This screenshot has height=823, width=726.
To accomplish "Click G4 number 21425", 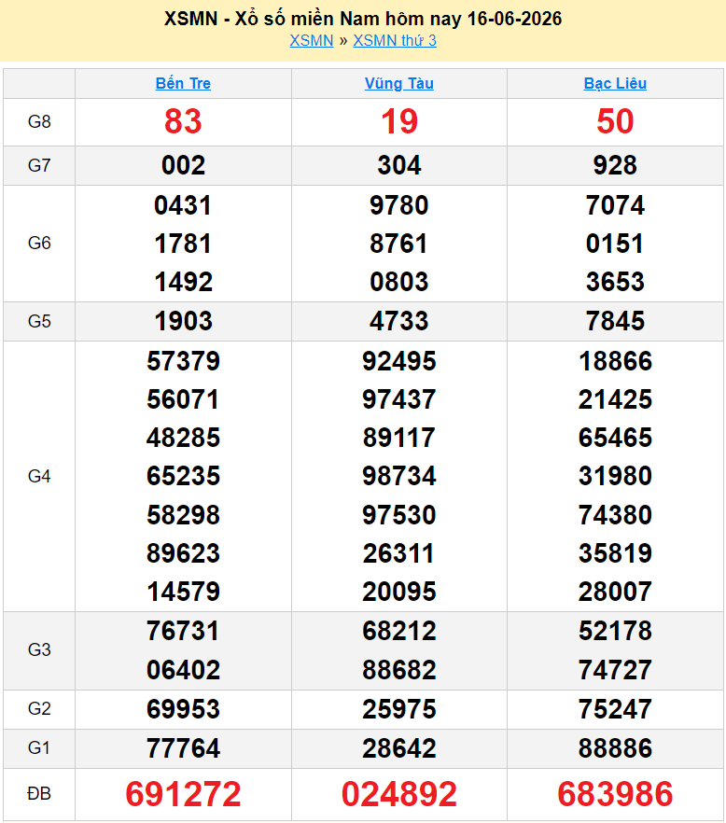I will 615,399.
